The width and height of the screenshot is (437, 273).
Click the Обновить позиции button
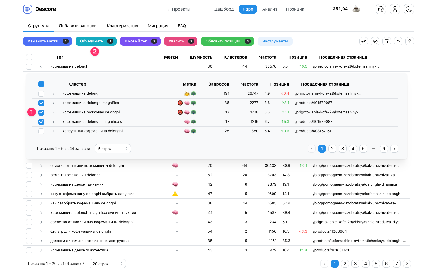[x=227, y=41]
